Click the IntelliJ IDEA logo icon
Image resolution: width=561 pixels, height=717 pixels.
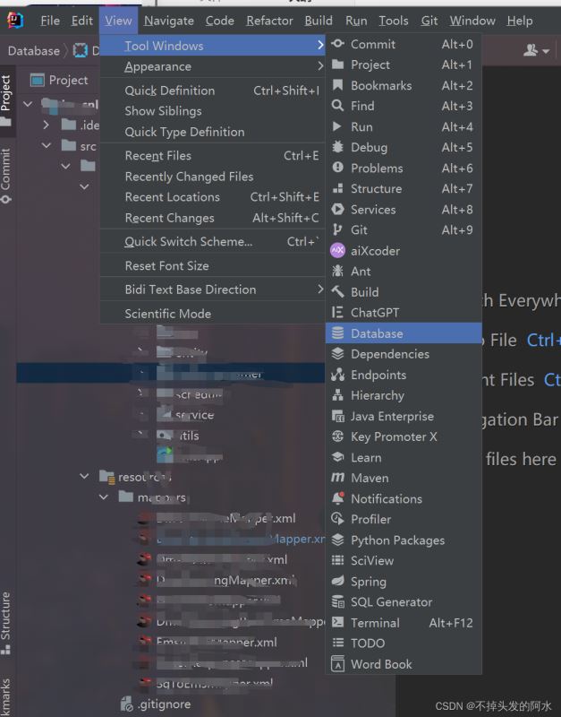click(15, 20)
